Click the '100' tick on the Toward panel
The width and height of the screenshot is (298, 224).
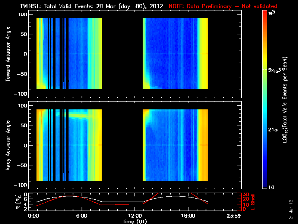click(23, 14)
